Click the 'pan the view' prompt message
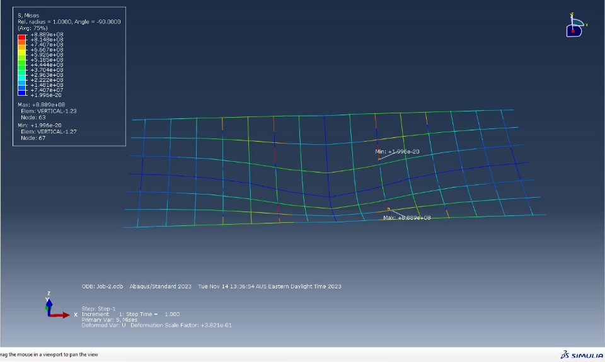The image size is (605, 362). tap(49, 354)
